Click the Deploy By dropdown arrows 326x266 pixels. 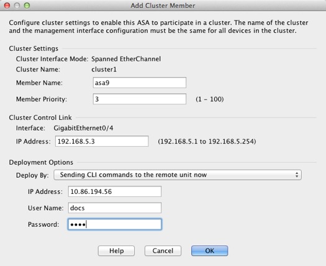[x=297, y=175]
